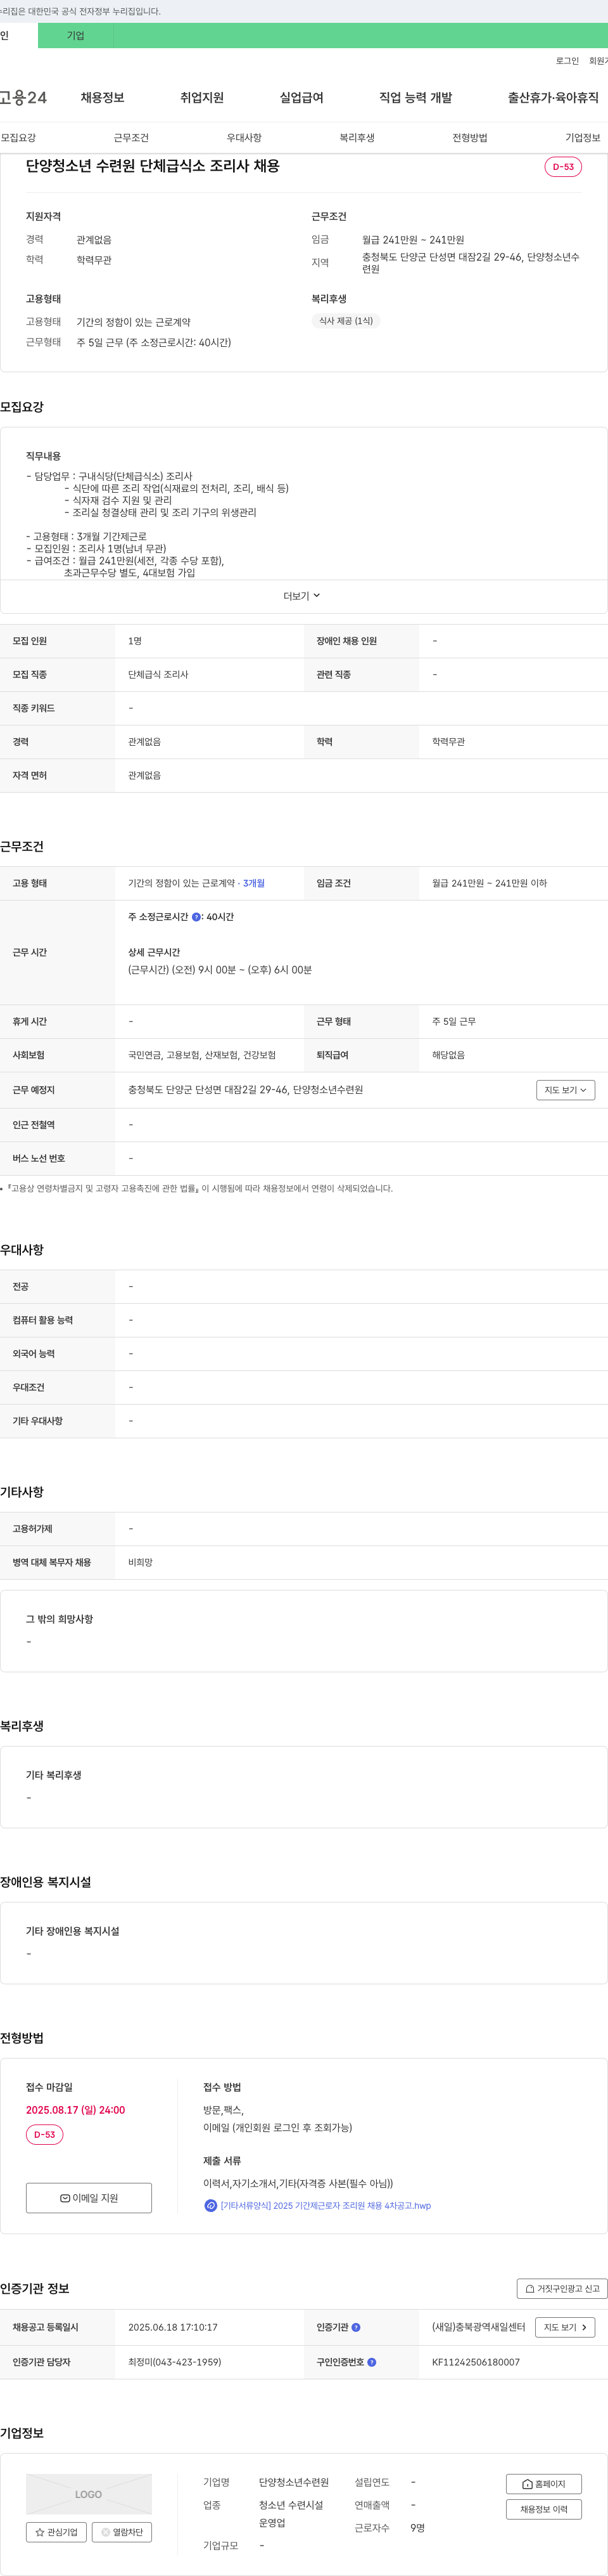Screen dimensions: 608x2576
Task: Open the 출산휴가·육아휴직 menu
Action: pyautogui.click(x=553, y=98)
